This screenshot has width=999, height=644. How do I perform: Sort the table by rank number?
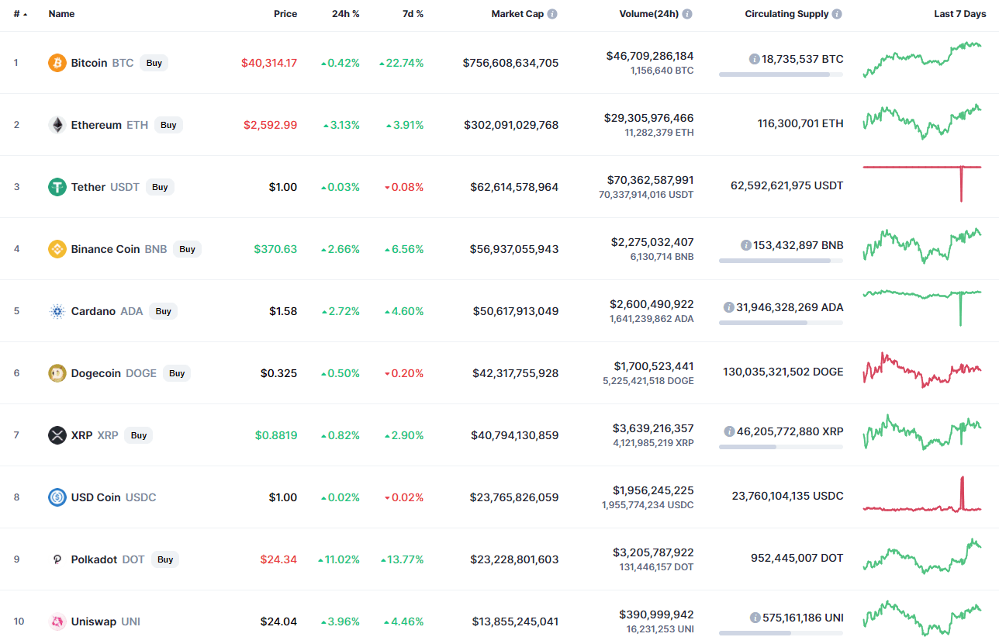click(x=19, y=14)
